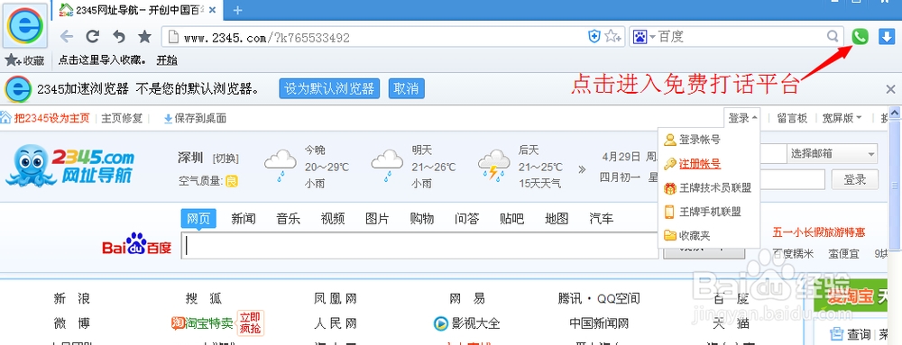Click the 空气质量 良 badge
This screenshot has height=345, width=902.
click(231, 181)
